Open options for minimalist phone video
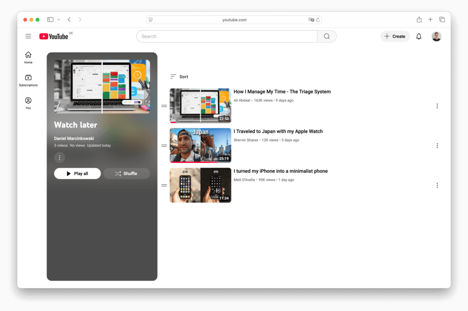The height and width of the screenshot is (311, 468). (437, 185)
